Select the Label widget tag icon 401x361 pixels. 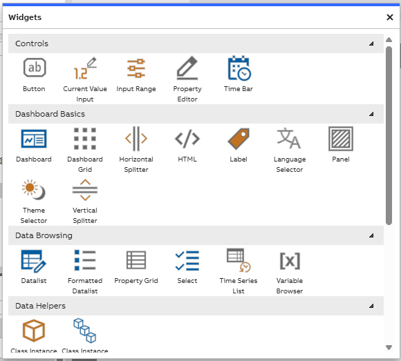click(239, 139)
